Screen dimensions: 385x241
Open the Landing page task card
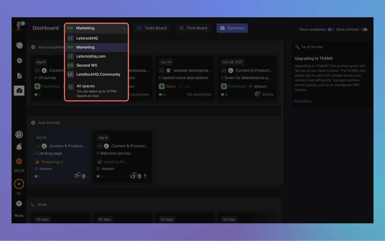tap(61, 157)
